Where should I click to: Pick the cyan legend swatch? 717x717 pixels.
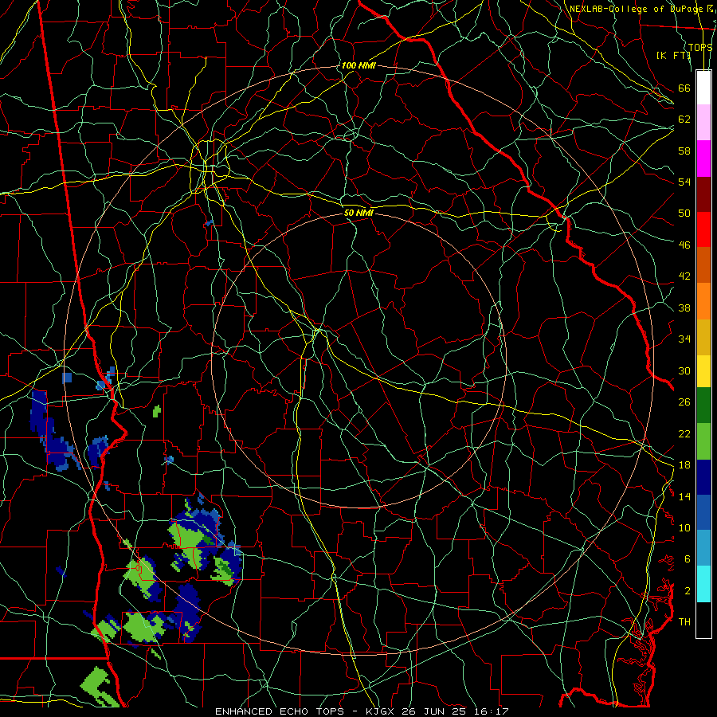[703, 584]
